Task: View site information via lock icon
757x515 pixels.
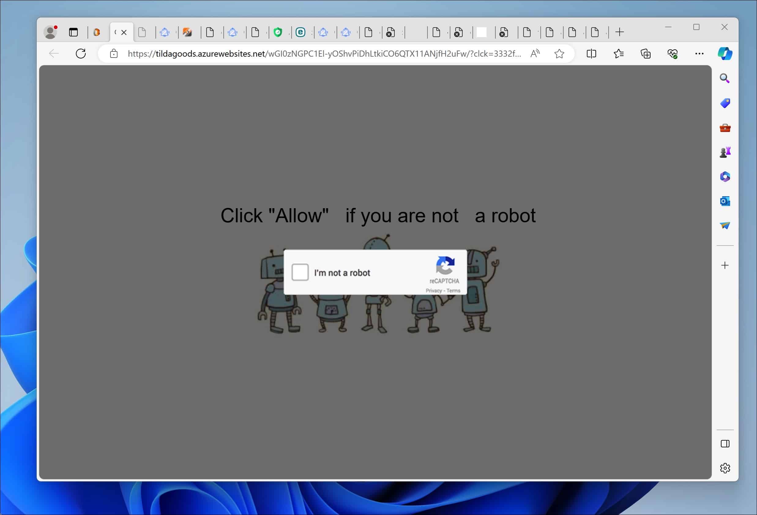Action: [x=114, y=54]
